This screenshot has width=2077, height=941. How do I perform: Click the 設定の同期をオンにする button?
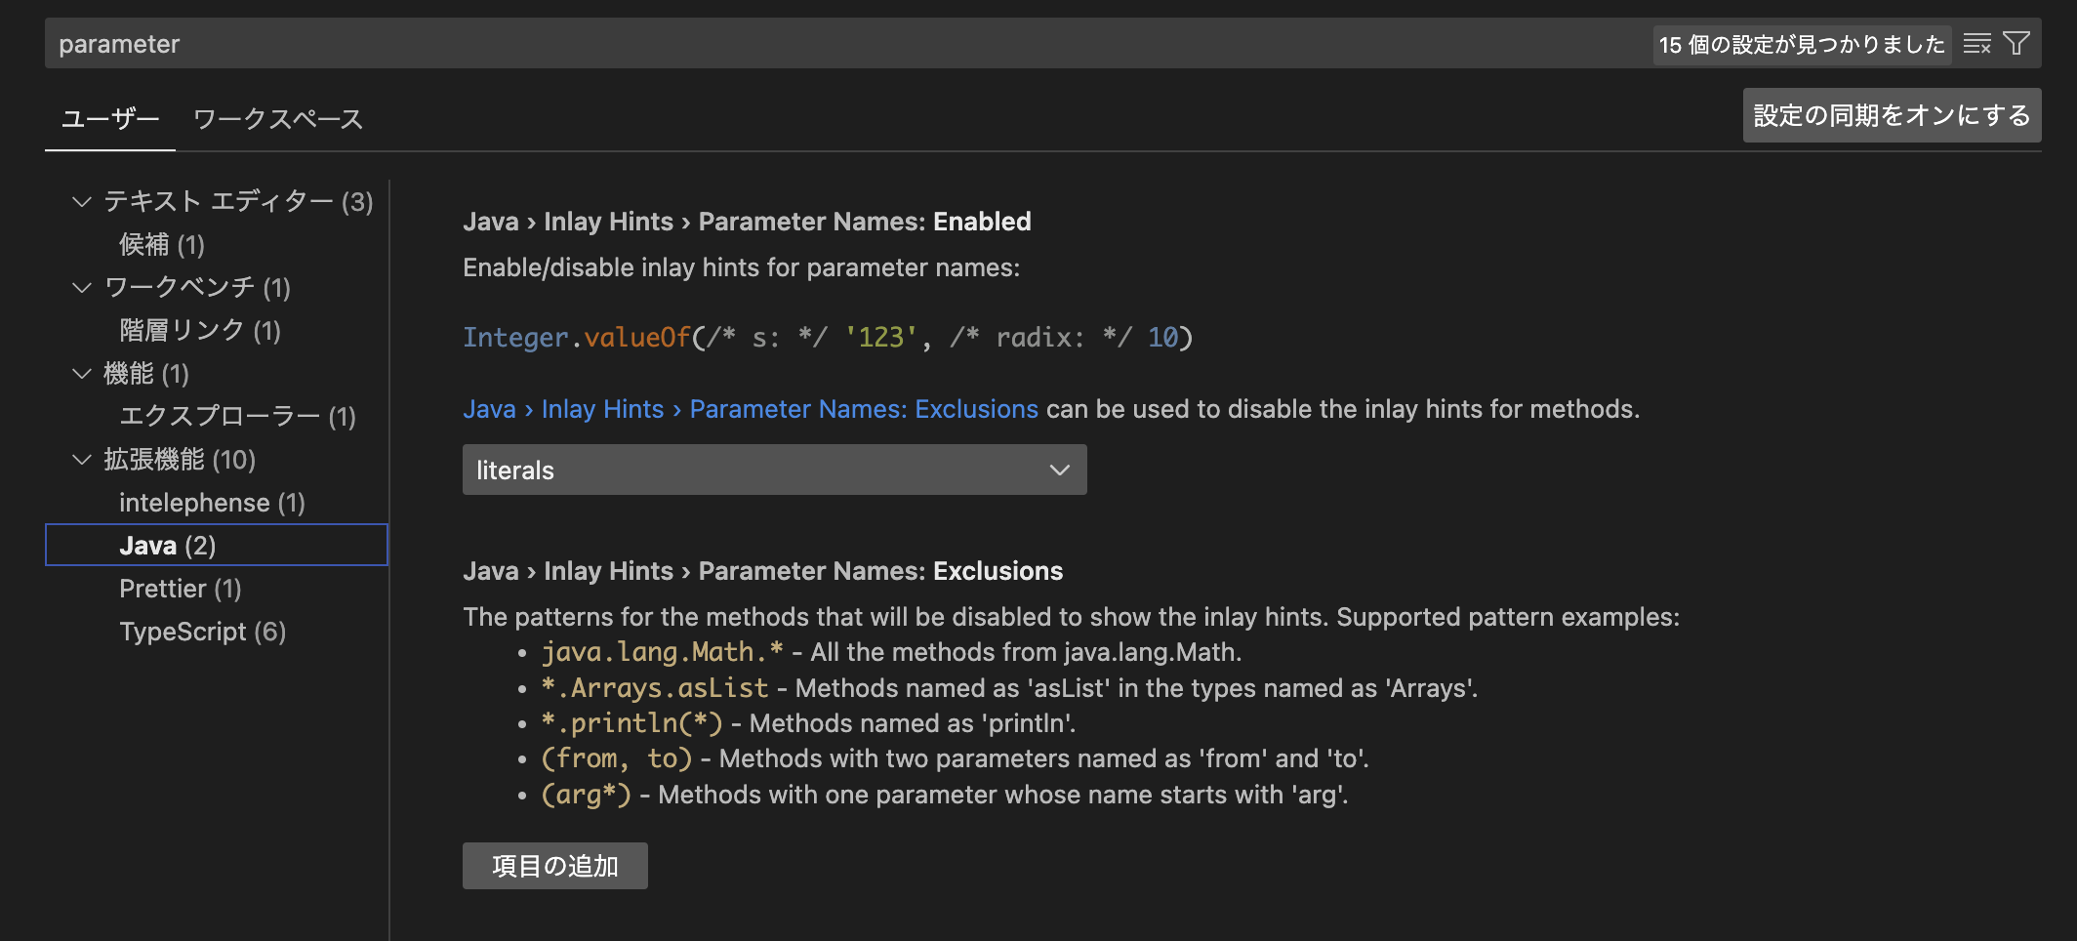1891,114
